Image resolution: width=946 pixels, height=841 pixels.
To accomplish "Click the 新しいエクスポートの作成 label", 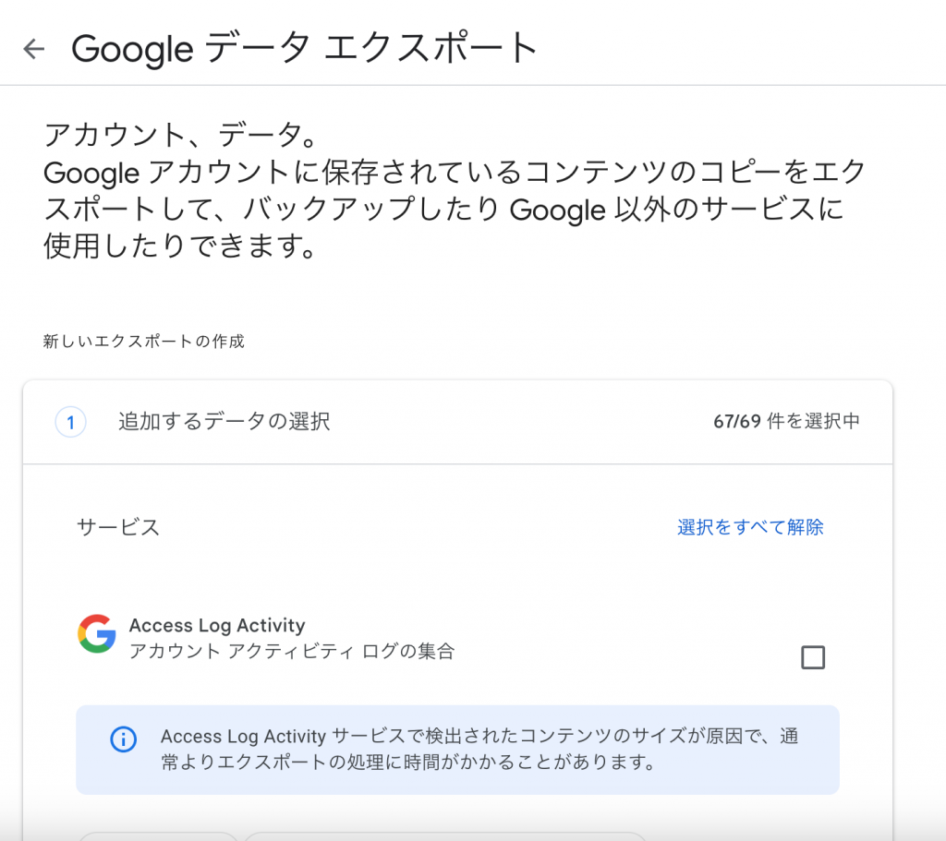I will click(143, 342).
